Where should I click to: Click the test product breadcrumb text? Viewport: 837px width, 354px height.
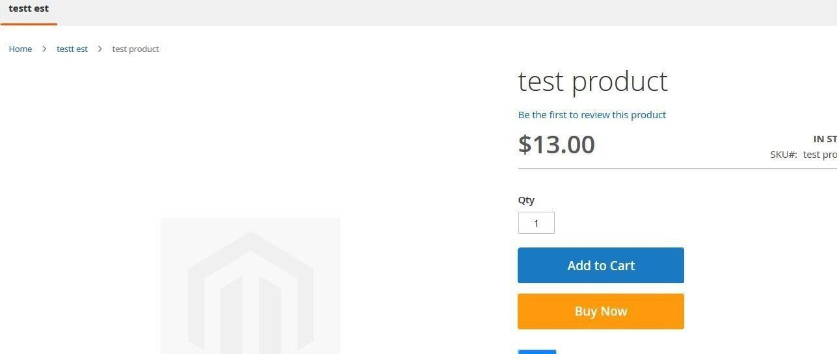(x=135, y=49)
